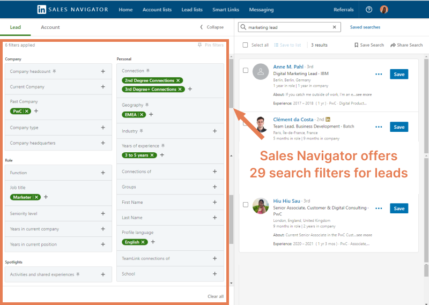Add another Years of experience value
Viewport: 429px width, 305px height.
coord(162,155)
